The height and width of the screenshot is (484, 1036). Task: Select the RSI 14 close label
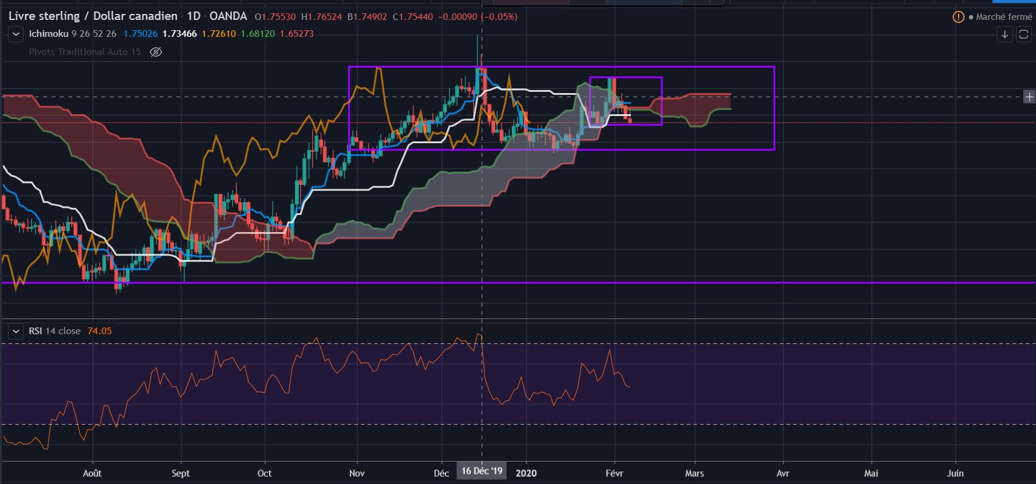54,331
